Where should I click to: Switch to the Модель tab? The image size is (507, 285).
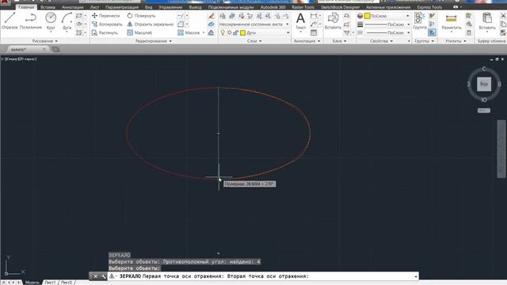click(x=32, y=283)
